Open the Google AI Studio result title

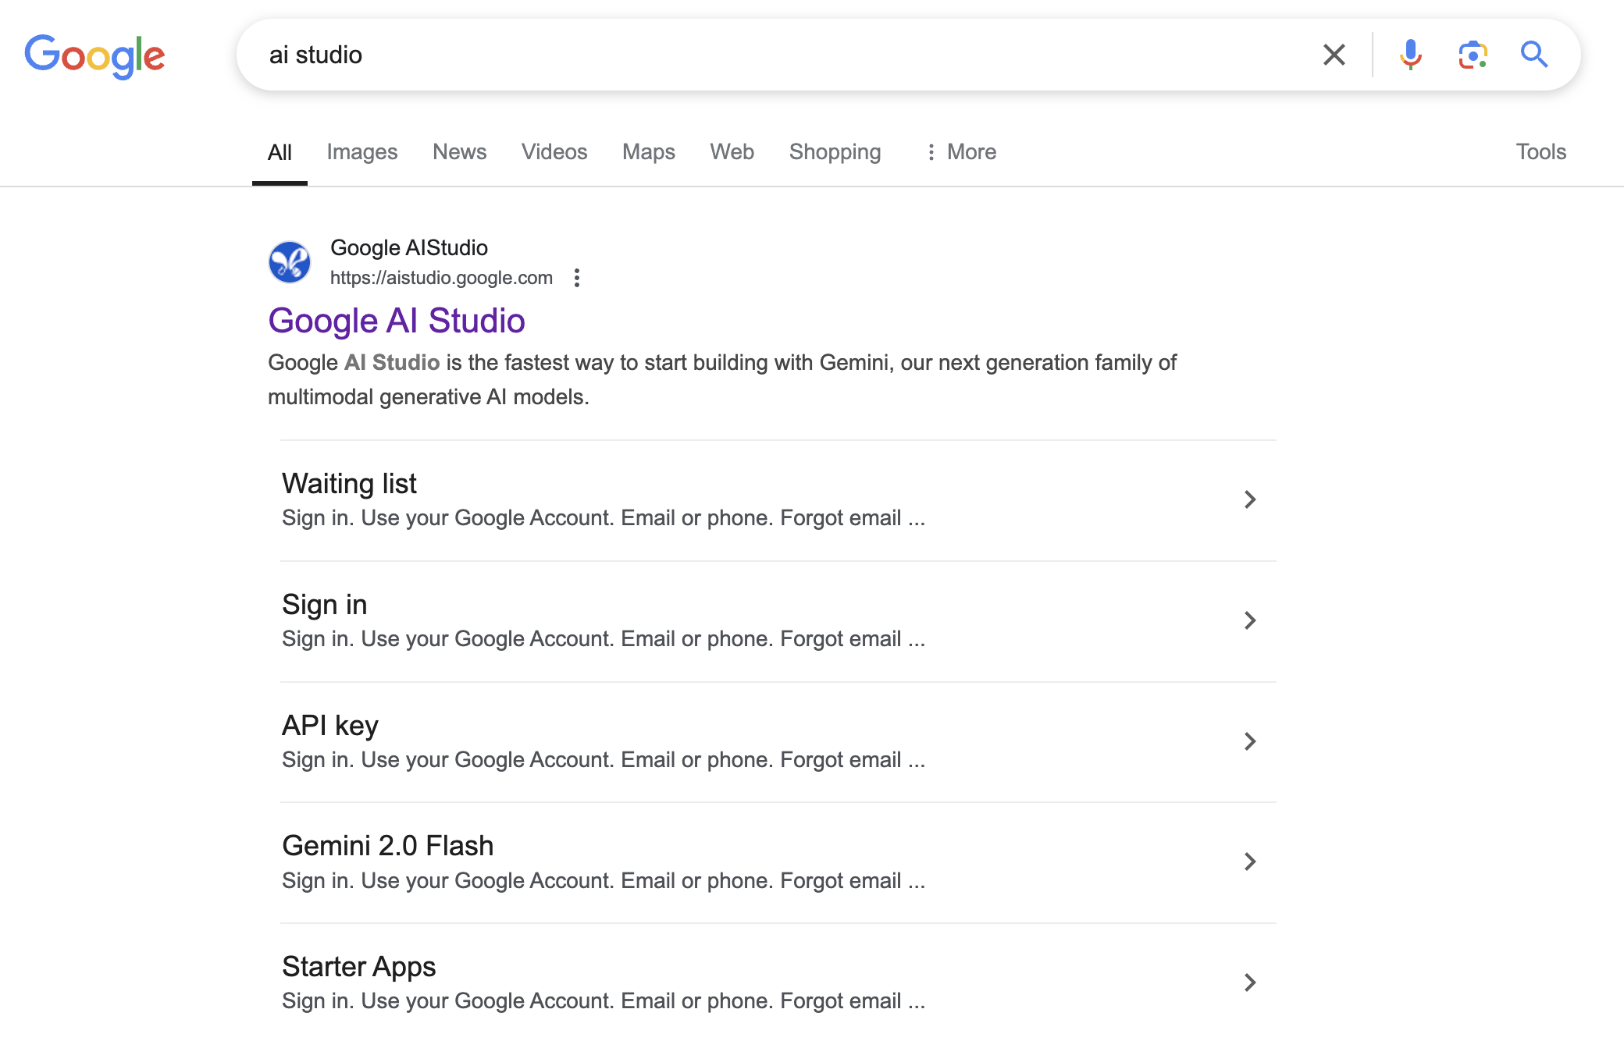pos(396,321)
